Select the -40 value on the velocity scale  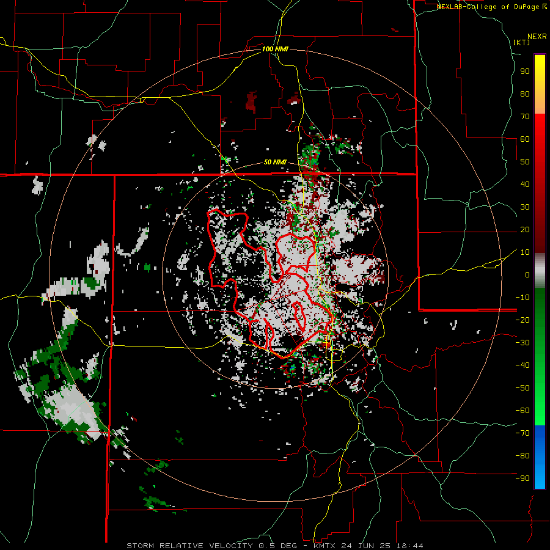point(522,365)
